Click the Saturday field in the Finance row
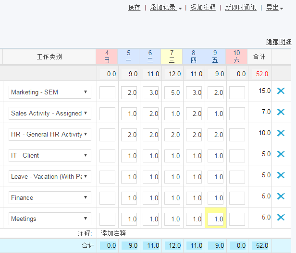This screenshot has height=253, width=296. 237,198
